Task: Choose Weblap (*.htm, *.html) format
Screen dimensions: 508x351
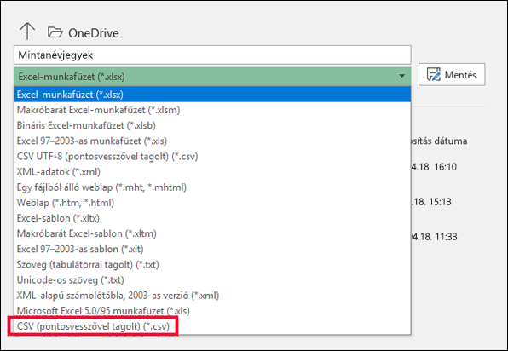Action: click(212, 203)
